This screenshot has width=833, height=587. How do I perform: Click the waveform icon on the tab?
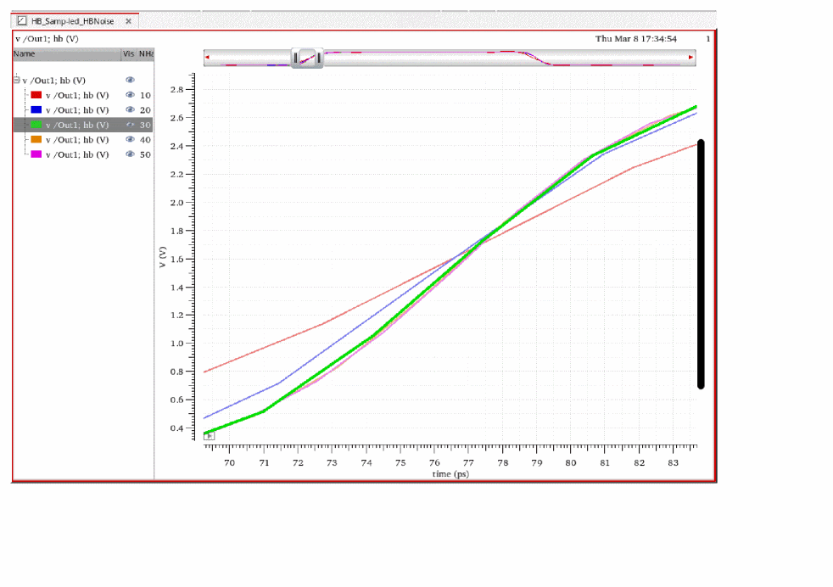click(x=22, y=21)
